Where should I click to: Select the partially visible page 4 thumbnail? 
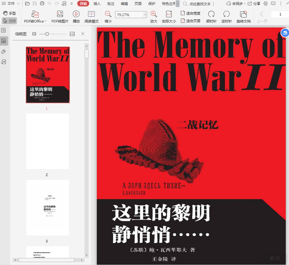pos(48,252)
